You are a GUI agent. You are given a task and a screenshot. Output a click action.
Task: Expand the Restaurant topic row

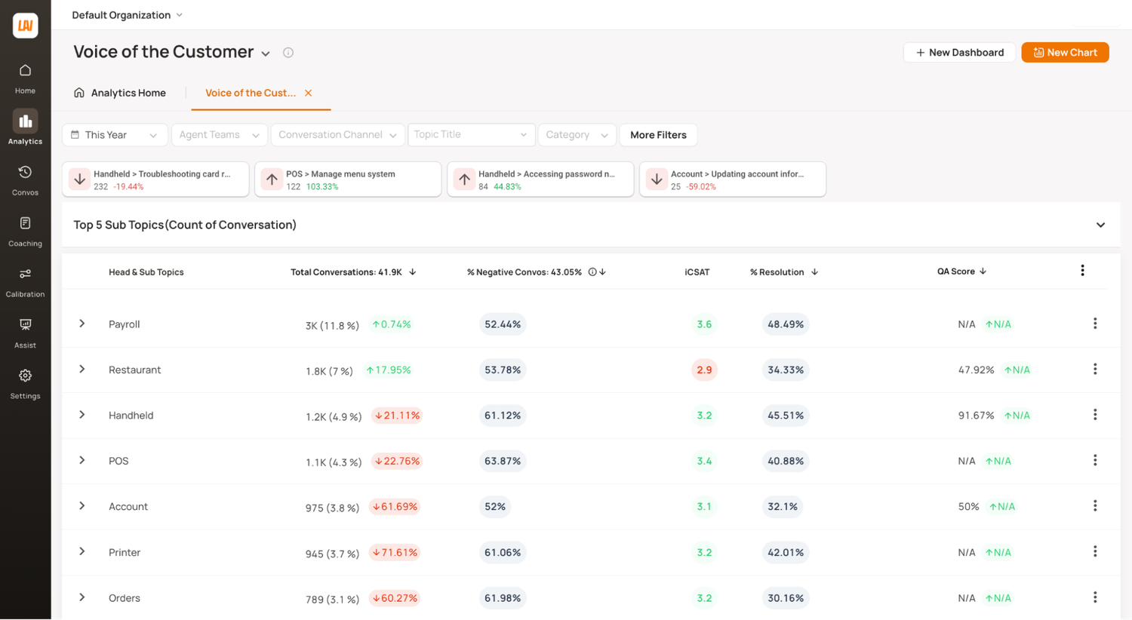tap(82, 370)
